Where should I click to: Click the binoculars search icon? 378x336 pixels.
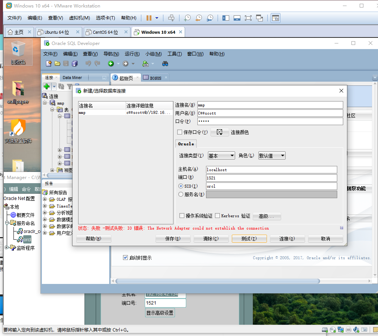(165, 63)
